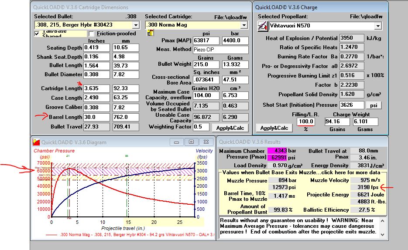The height and width of the screenshot is (250, 408).
Task: Minimize the QuickLOAD Diagram window
Action: point(178,142)
